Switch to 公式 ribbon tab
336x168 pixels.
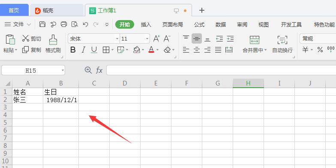pyautogui.click(x=199, y=25)
